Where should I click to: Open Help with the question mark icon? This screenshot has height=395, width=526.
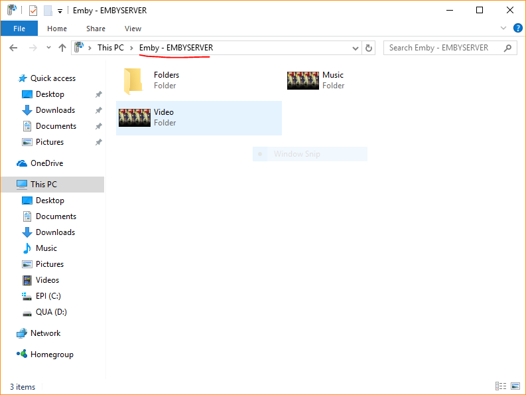517,28
